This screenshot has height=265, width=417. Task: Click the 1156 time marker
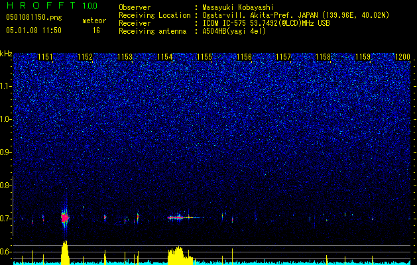pyautogui.click(x=244, y=56)
